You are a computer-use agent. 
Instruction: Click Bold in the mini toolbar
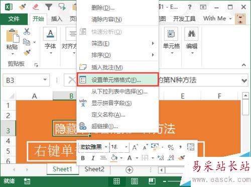pos(83,158)
